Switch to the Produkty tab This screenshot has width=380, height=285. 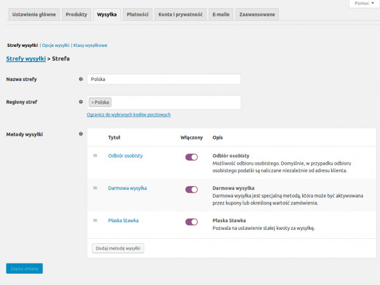coord(77,15)
